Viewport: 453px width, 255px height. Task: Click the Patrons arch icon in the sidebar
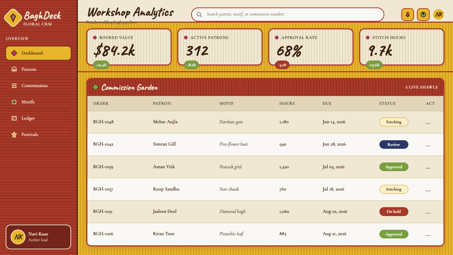(14, 69)
